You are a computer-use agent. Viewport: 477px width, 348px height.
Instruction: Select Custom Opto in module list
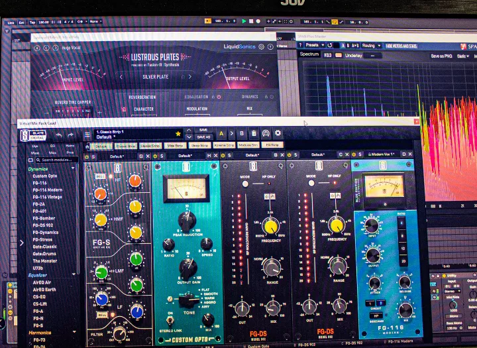coord(45,176)
